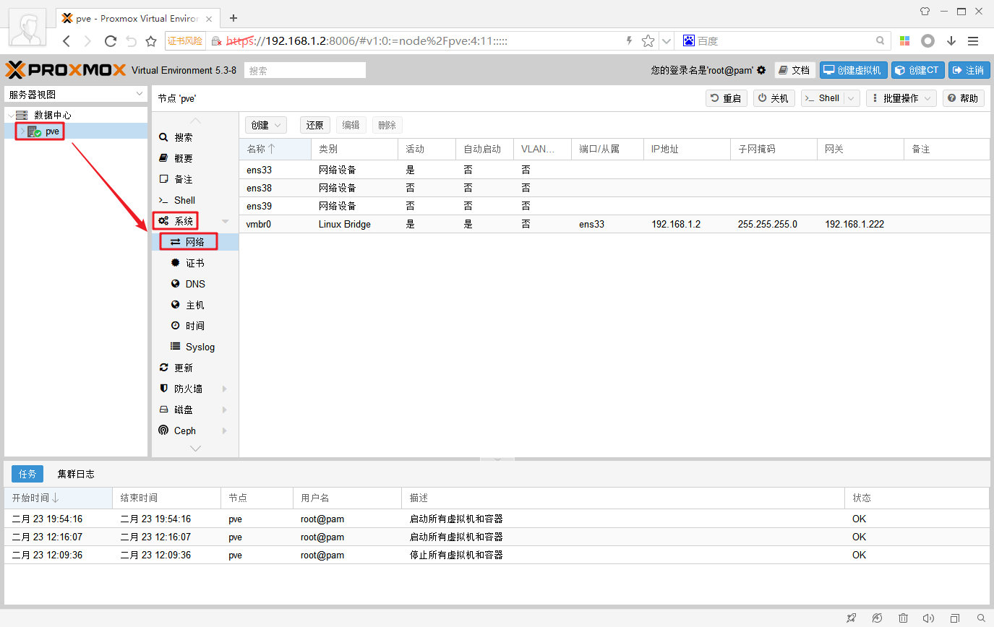Toggle sound with the speaker status icon
Image resolution: width=994 pixels, height=627 pixels.
click(x=929, y=618)
